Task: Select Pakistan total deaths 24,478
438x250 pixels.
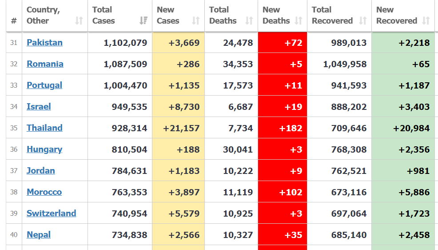Action: coord(238,43)
